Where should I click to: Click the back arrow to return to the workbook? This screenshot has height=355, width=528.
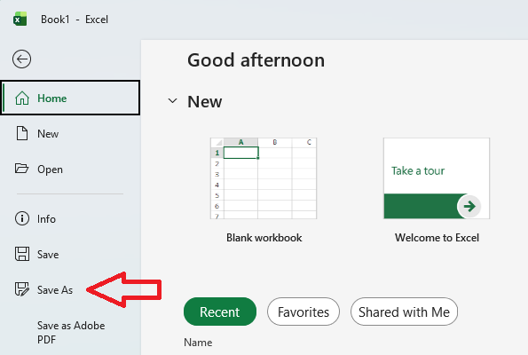click(x=22, y=59)
